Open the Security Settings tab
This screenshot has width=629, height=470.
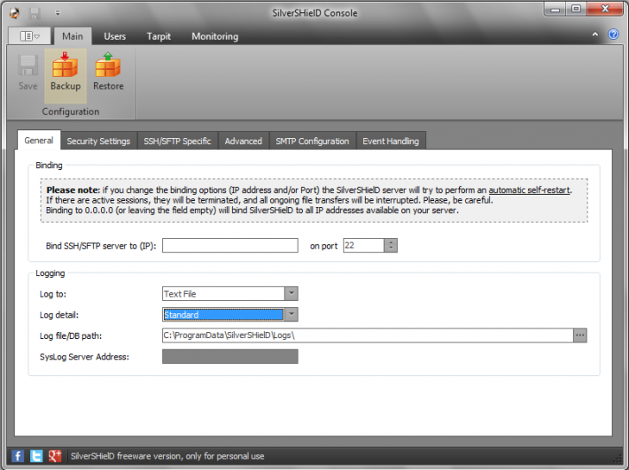[x=98, y=141]
